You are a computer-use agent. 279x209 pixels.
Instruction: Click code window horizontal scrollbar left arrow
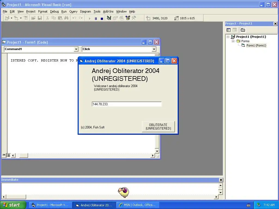click(x=13, y=155)
